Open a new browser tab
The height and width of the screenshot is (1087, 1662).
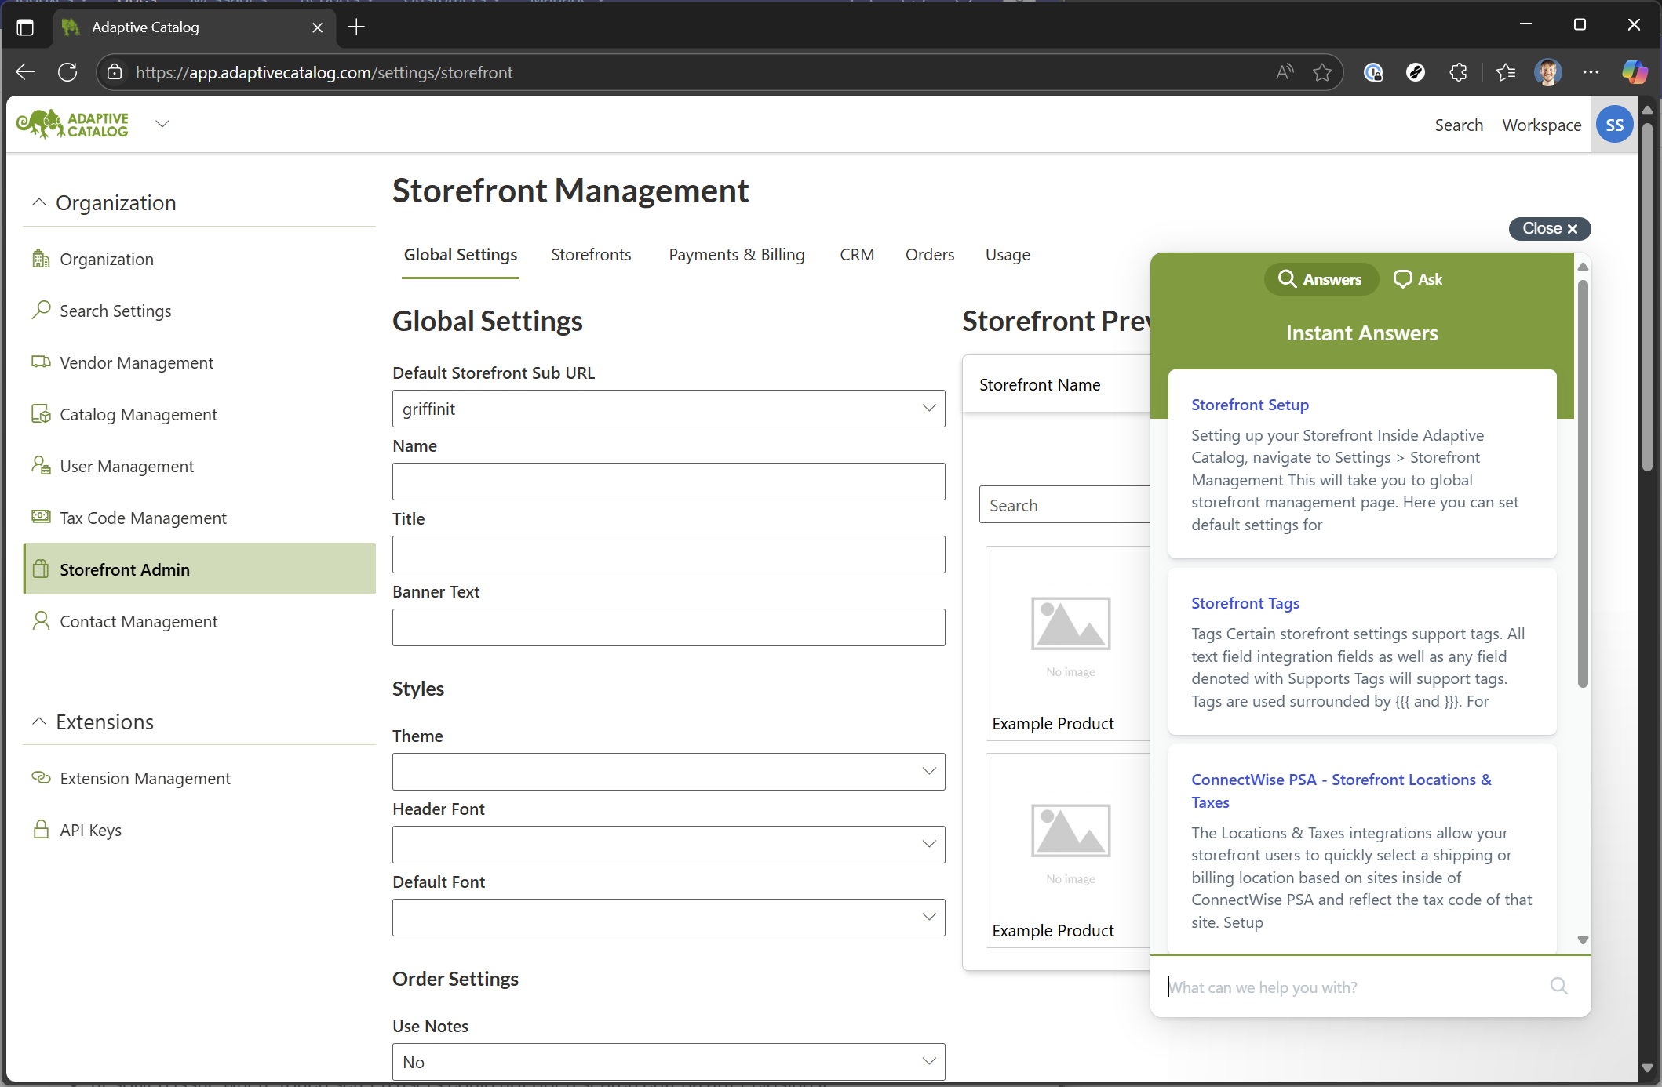tap(356, 27)
